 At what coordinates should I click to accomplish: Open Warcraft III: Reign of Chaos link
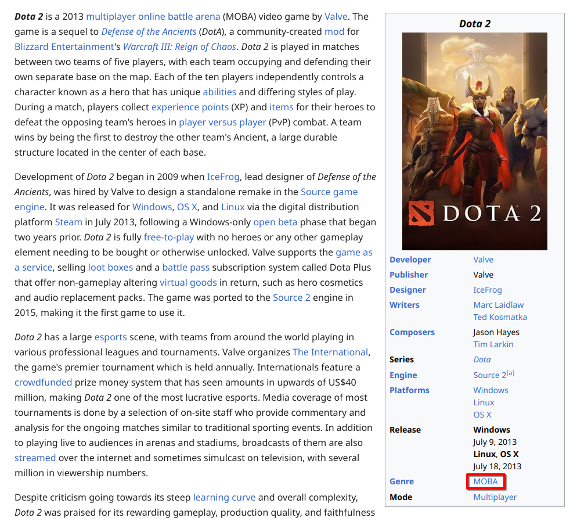tap(179, 47)
